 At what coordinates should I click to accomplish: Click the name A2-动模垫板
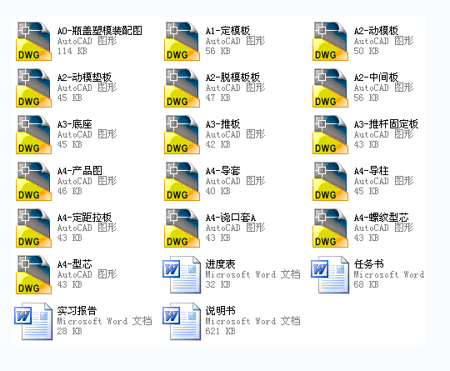point(84,78)
